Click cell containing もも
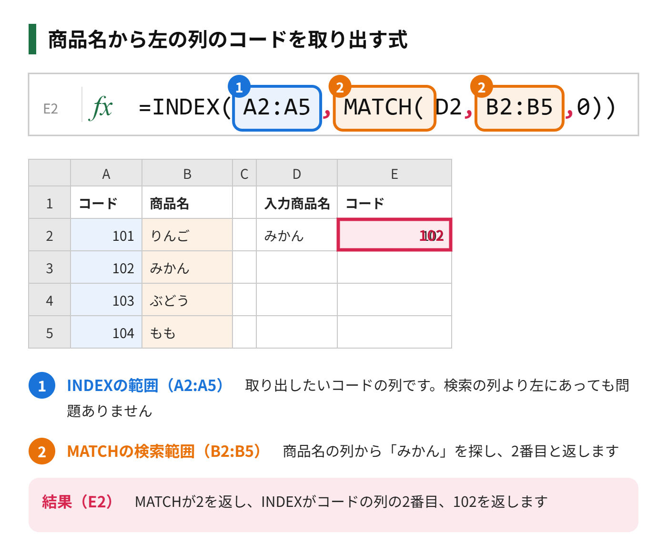This screenshot has height=556, width=667. (187, 332)
